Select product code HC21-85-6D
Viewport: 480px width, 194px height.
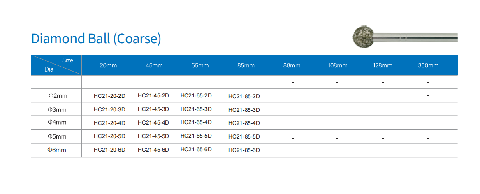tap(244, 150)
